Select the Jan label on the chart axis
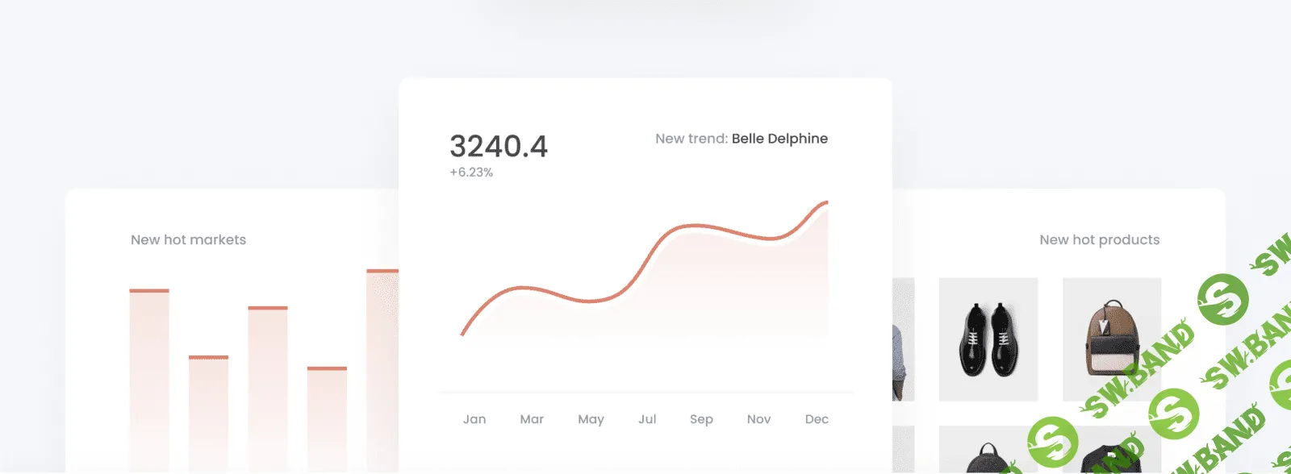Viewport: 1291px width, 474px height. tap(474, 419)
